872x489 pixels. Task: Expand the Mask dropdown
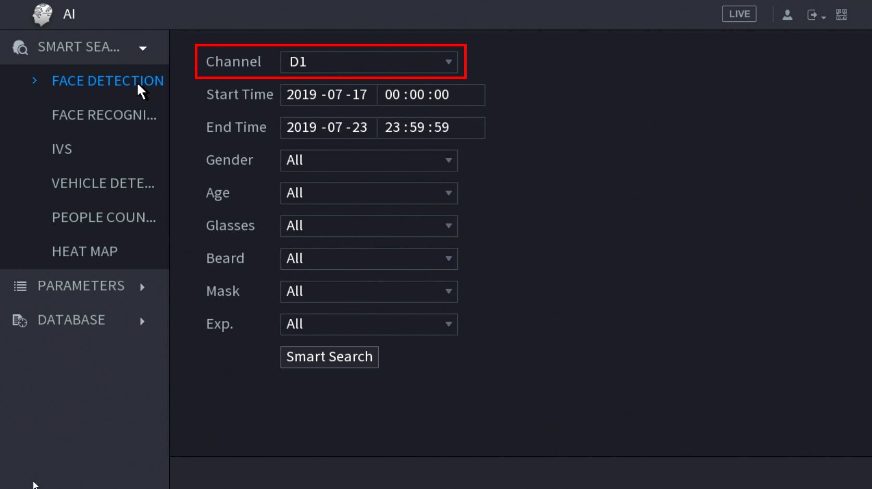tap(369, 292)
